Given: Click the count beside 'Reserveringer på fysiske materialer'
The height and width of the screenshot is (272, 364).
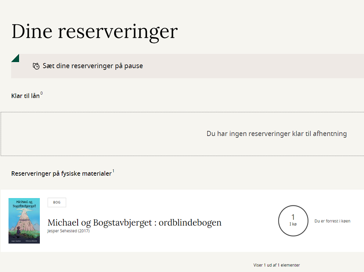Looking at the screenshot, I should point(114,171).
